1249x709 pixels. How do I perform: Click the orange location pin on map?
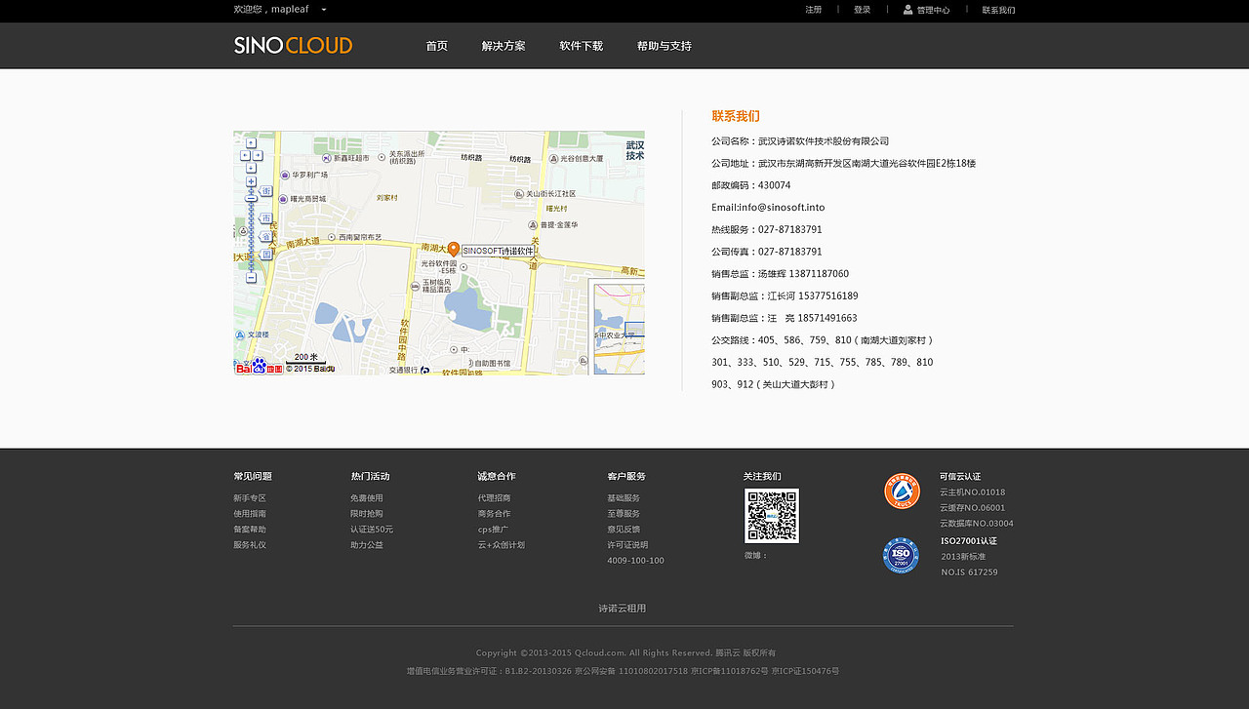tap(454, 250)
